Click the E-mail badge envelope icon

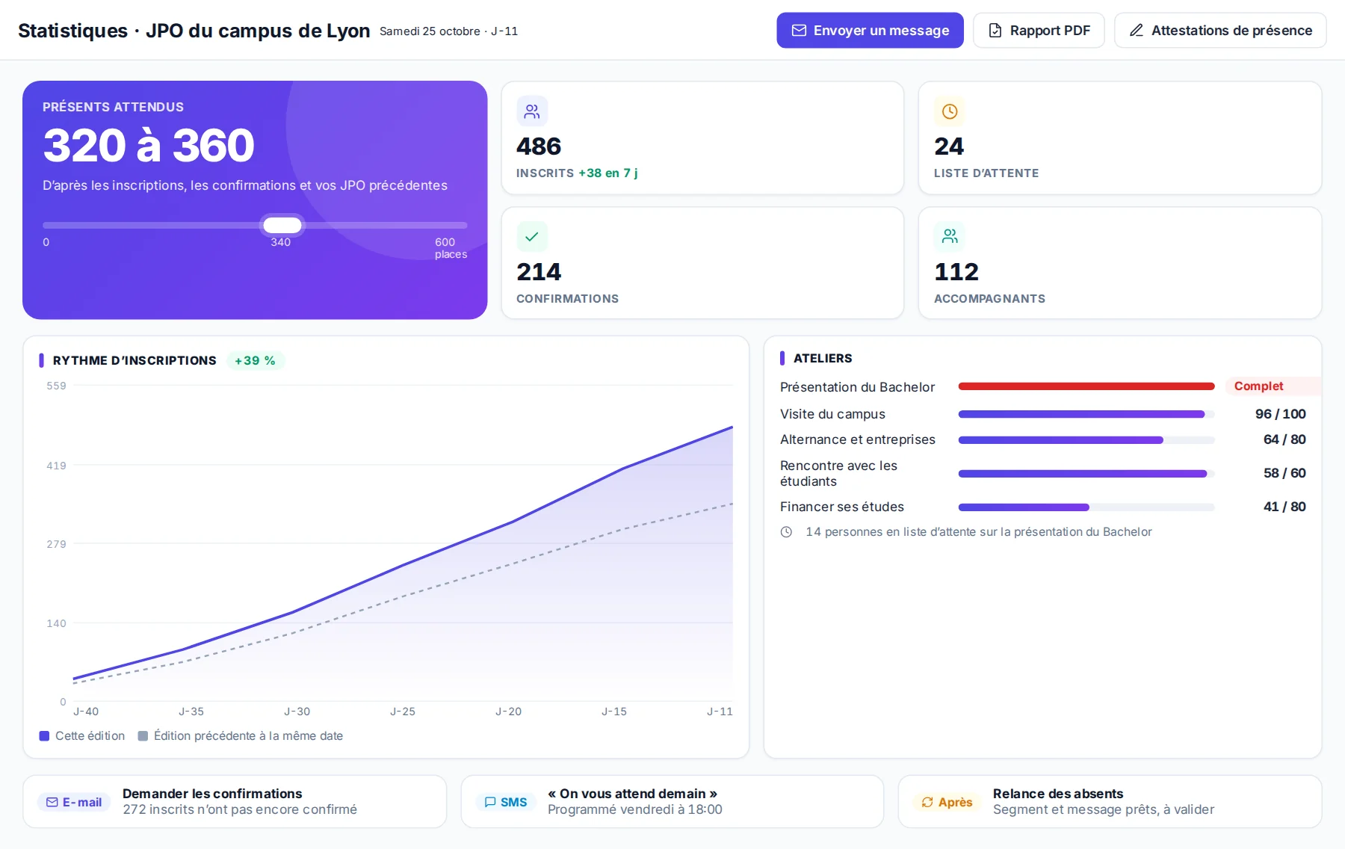52,802
